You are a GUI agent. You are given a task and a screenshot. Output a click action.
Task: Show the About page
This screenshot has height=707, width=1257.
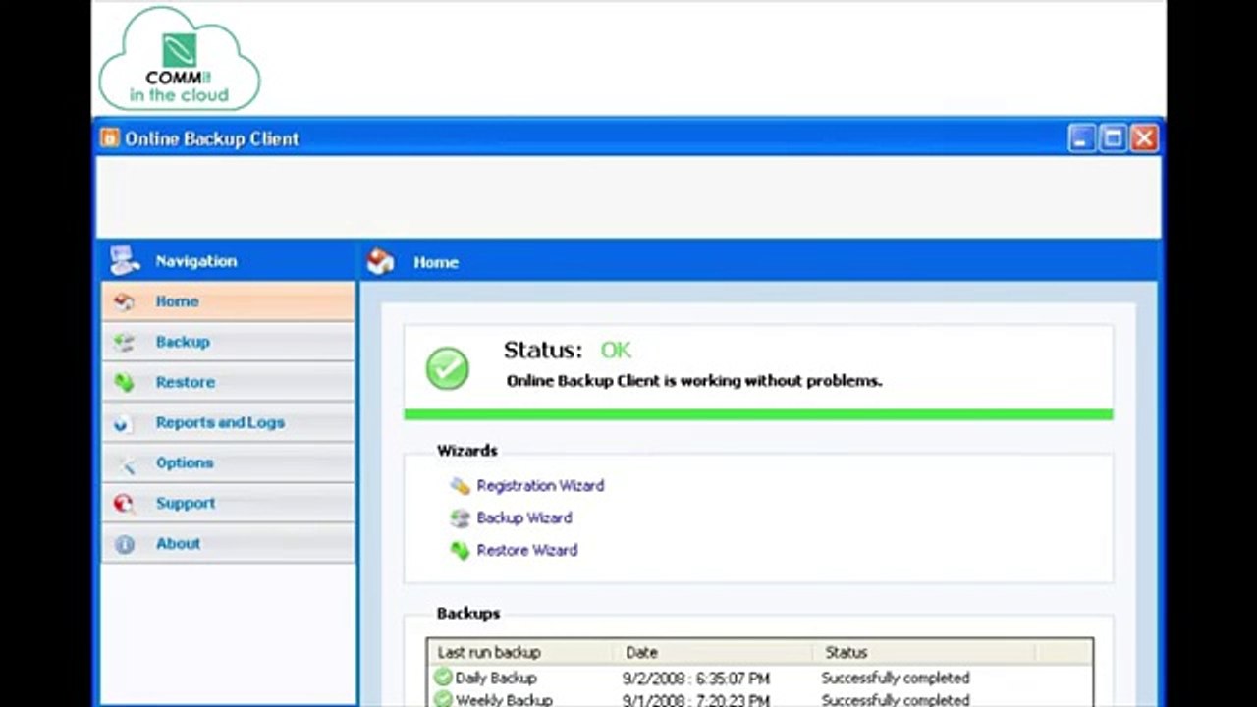[x=228, y=543]
